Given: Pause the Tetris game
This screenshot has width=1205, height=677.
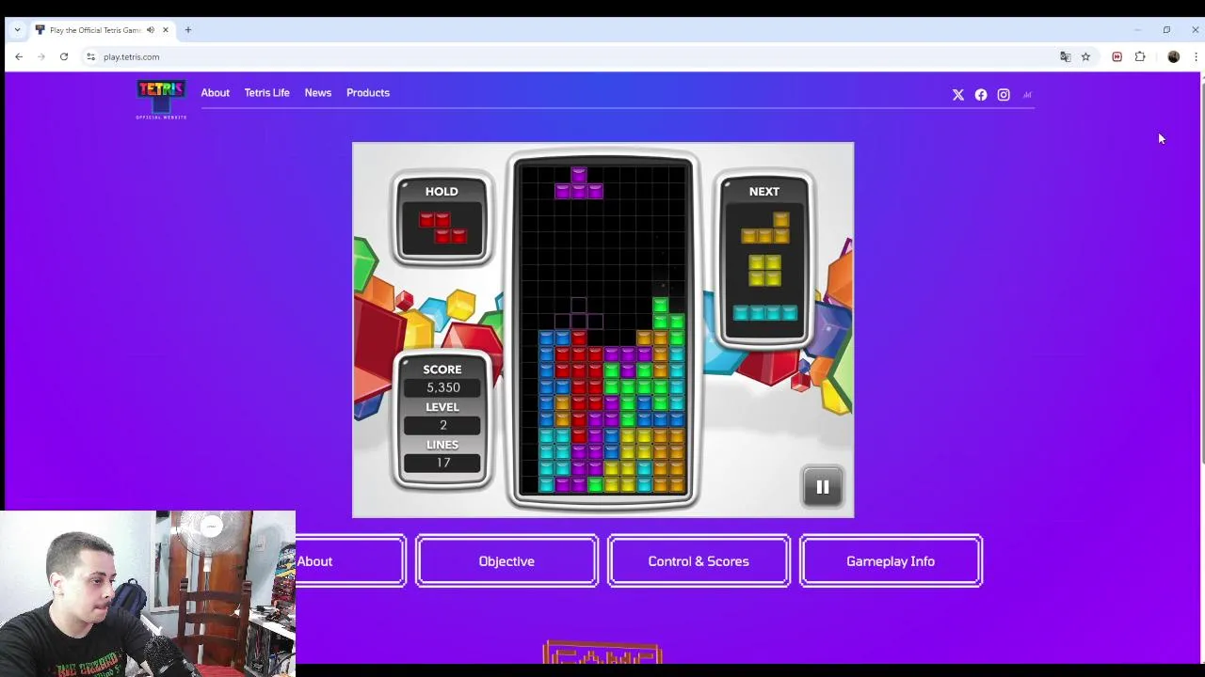Looking at the screenshot, I should click(x=823, y=487).
